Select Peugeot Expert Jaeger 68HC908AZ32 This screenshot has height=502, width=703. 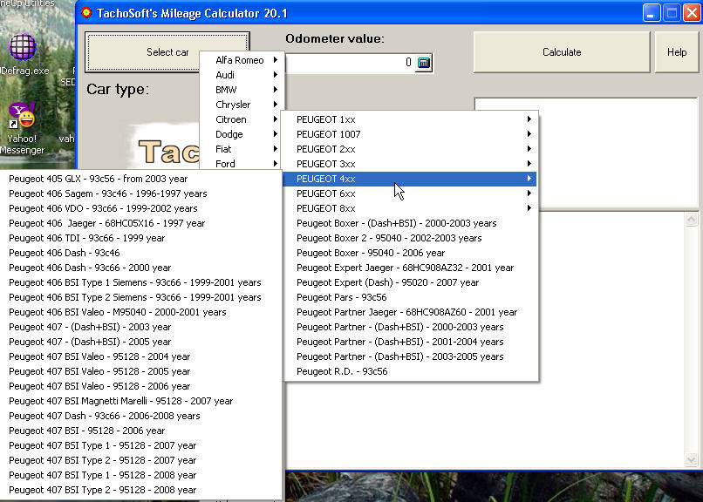pos(411,267)
